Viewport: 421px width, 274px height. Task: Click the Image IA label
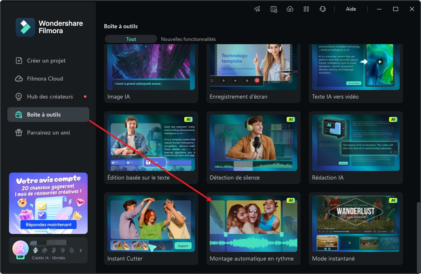pyautogui.click(x=119, y=97)
